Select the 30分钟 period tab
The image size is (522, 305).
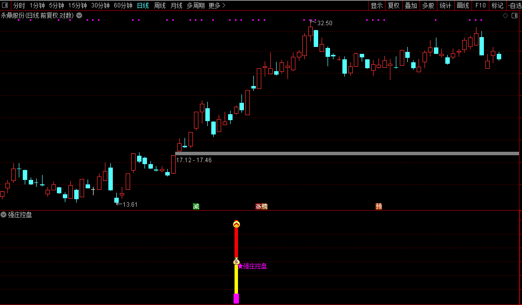[100, 5]
